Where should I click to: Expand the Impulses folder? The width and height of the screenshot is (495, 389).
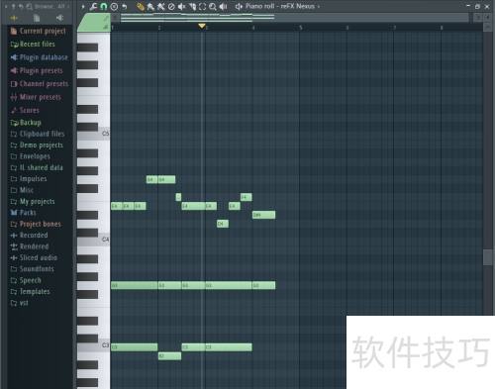[x=29, y=179]
